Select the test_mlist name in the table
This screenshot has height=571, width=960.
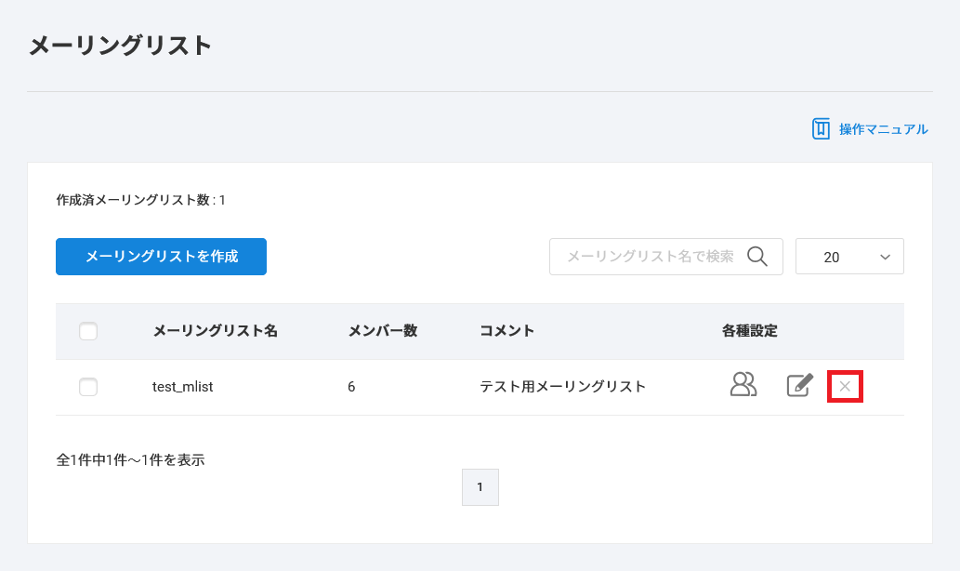[182, 387]
